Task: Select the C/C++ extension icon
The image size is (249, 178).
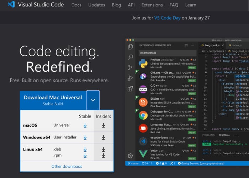Action: (143, 89)
